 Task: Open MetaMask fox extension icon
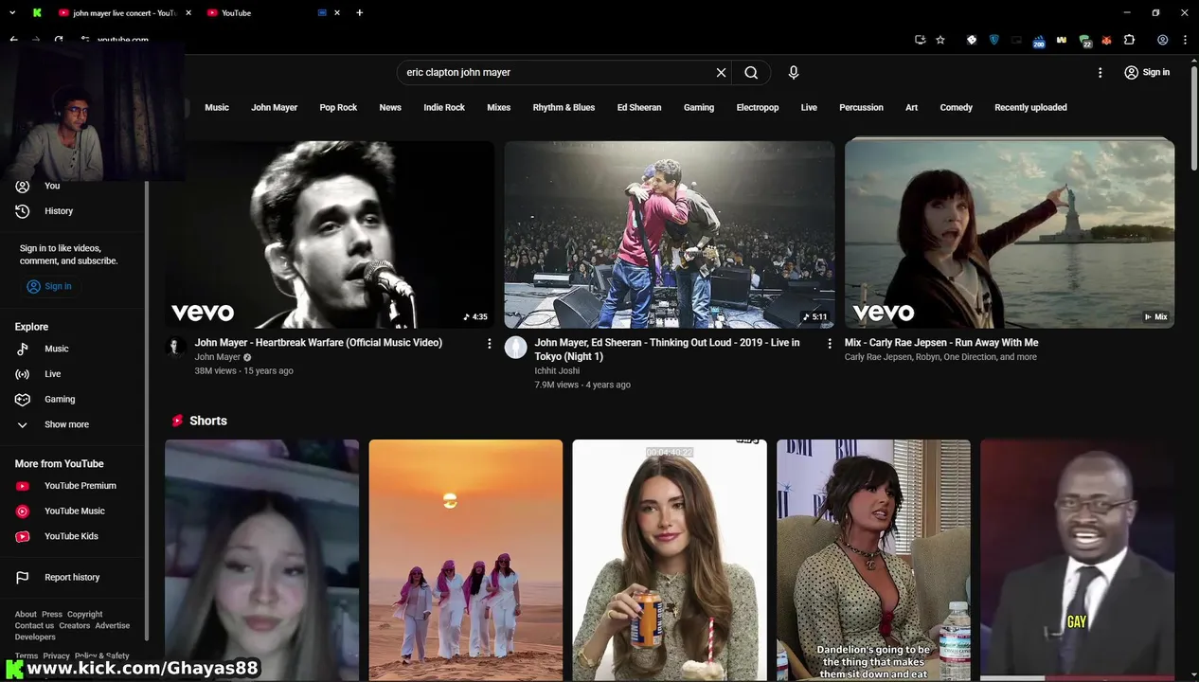1106,40
